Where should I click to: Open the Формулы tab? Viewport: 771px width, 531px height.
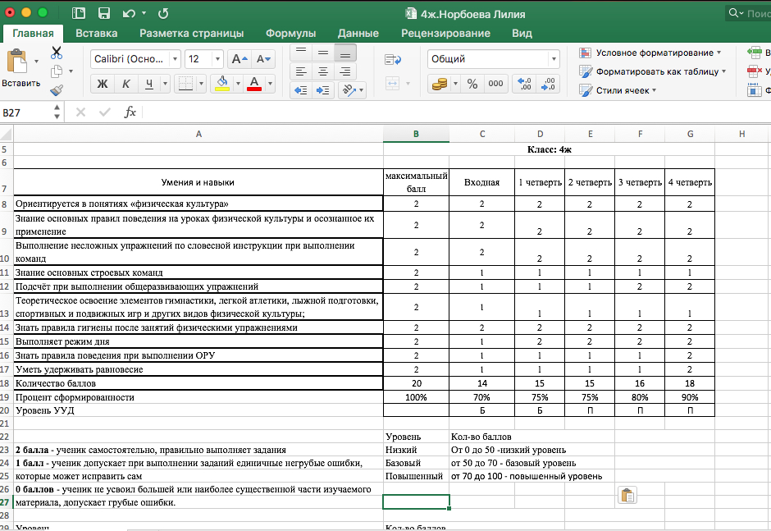coord(290,34)
